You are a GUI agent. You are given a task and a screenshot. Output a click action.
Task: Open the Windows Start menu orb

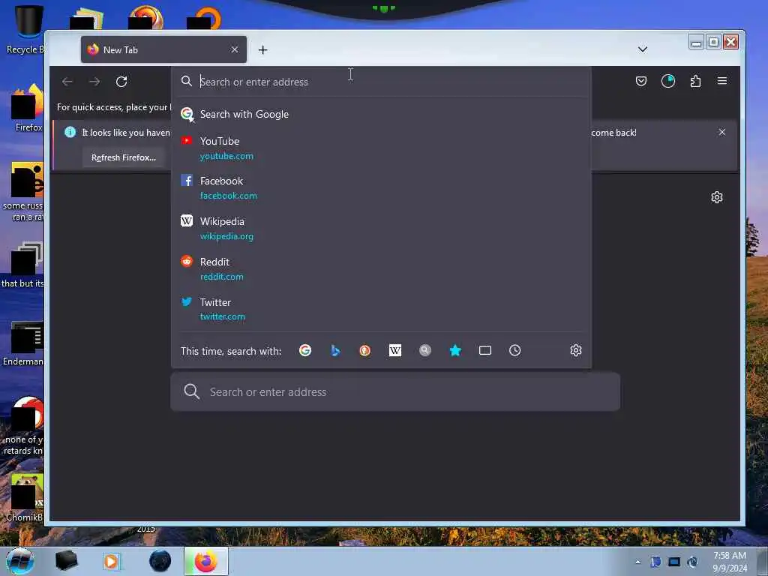[x=20, y=561]
